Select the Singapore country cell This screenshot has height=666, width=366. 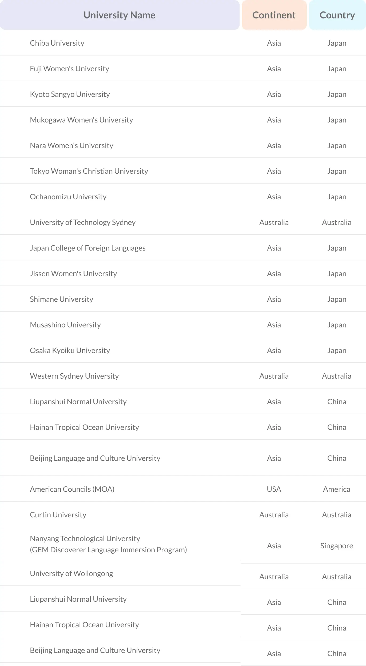337,546
